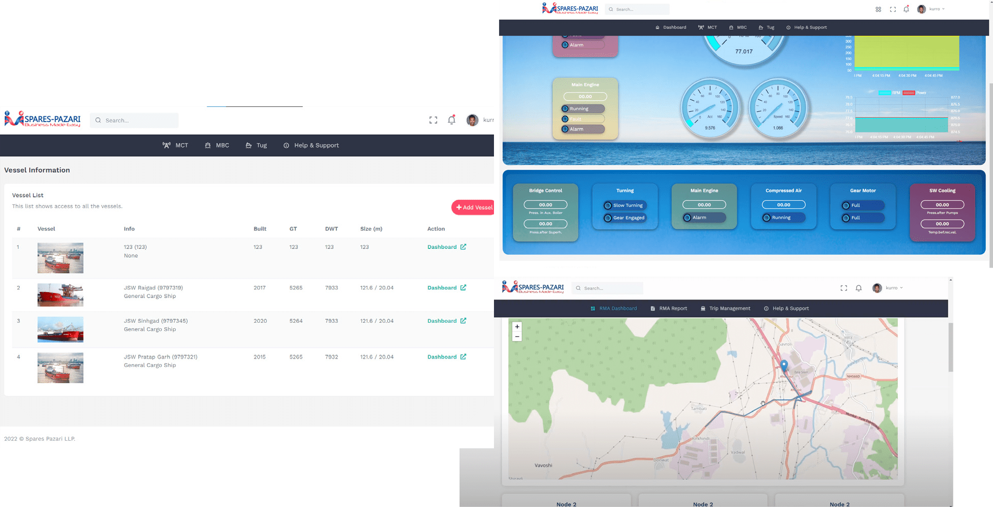Open Tug menu in engine dashboard navbar
Image resolution: width=993 pixels, height=507 pixels.
tap(766, 27)
